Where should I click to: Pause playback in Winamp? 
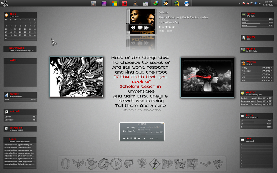tap(131, 138)
